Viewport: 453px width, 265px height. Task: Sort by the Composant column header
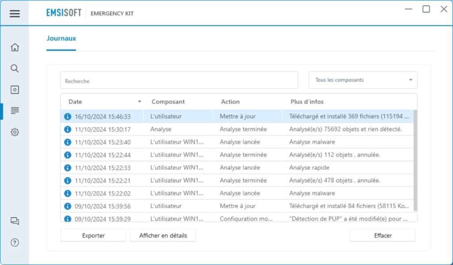tap(168, 102)
